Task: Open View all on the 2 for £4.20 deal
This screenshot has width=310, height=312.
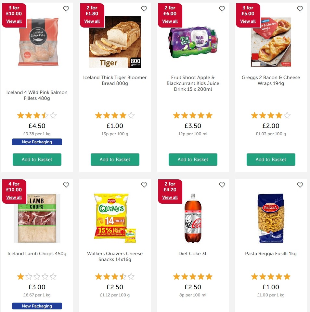Action: click(x=170, y=197)
